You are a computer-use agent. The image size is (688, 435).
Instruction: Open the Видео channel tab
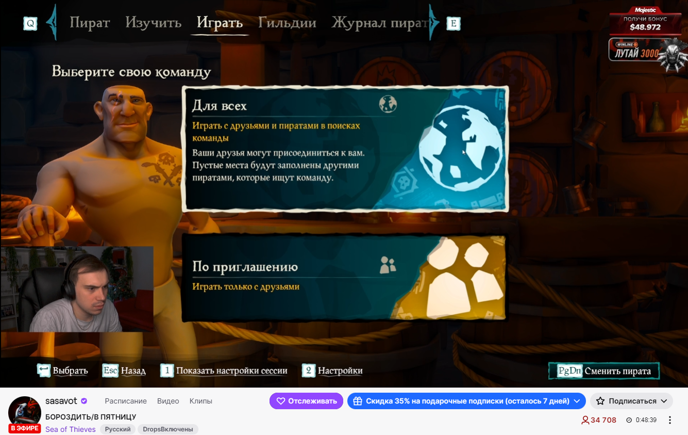tap(168, 401)
